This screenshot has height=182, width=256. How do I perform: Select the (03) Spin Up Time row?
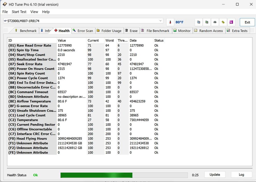point(86,50)
